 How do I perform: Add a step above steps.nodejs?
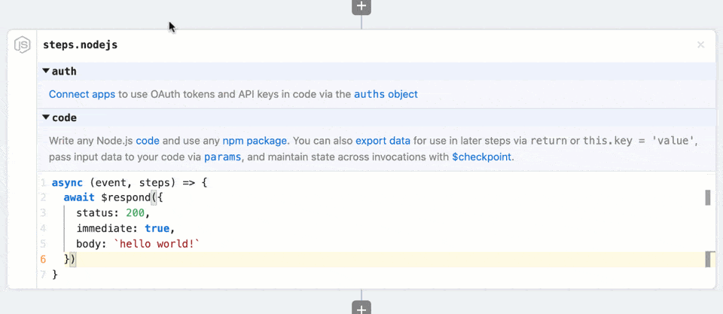[x=361, y=6]
